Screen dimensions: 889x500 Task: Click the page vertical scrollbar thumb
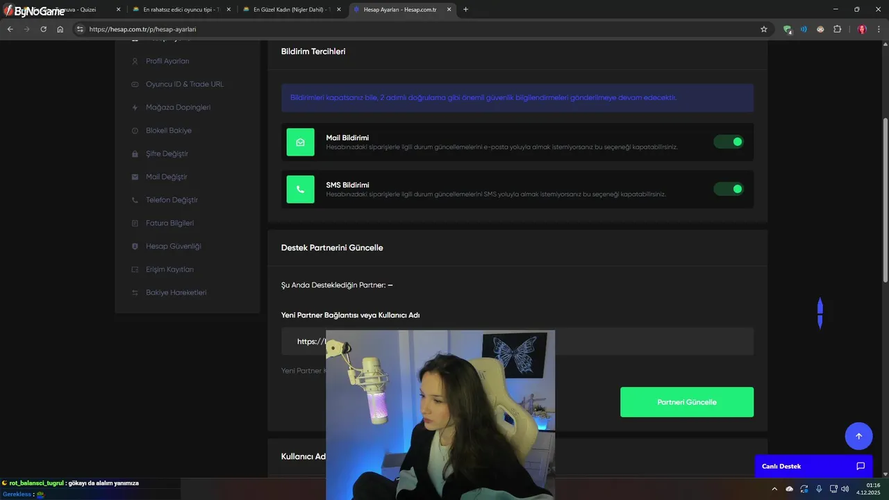pos(885,200)
